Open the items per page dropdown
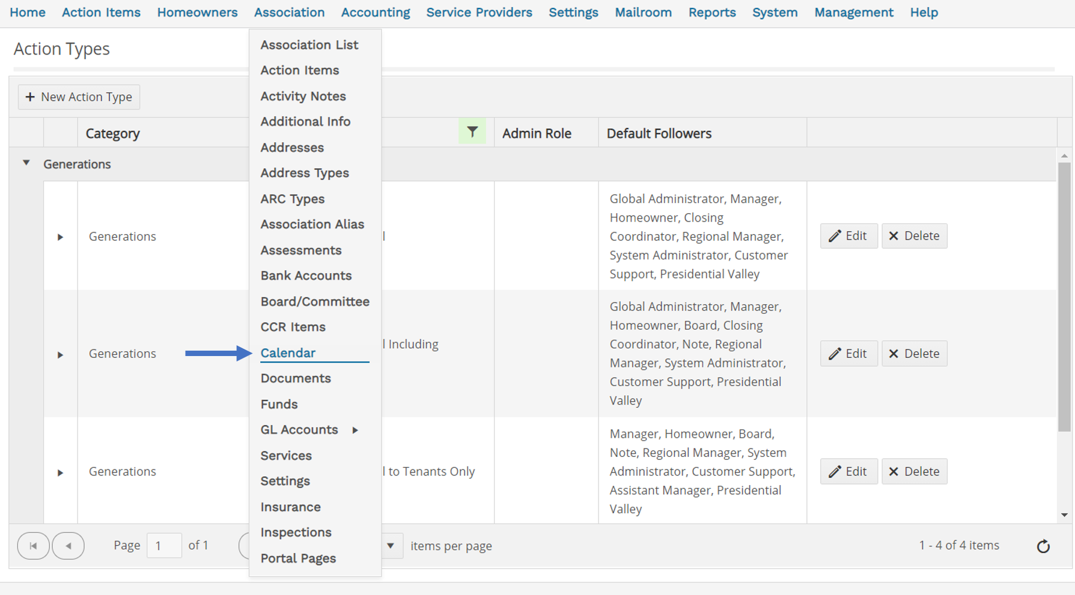This screenshot has height=595, width=1075. click(391, 546)
